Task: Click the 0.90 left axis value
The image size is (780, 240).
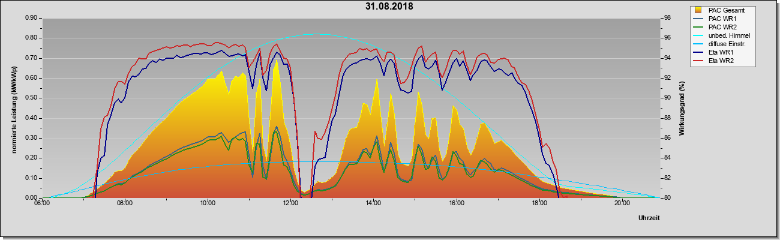Action: (x=31, y=18)
